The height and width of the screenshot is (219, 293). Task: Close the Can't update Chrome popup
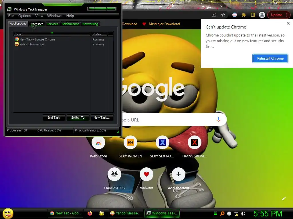click(x=288, y=23)
